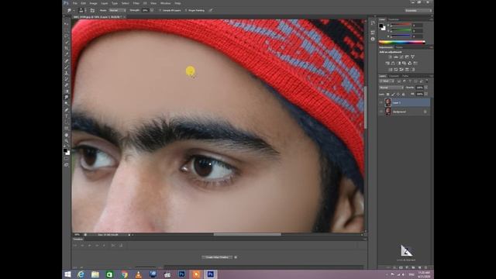
Task: Close the open document tab
Action: [x=125, y=17]
